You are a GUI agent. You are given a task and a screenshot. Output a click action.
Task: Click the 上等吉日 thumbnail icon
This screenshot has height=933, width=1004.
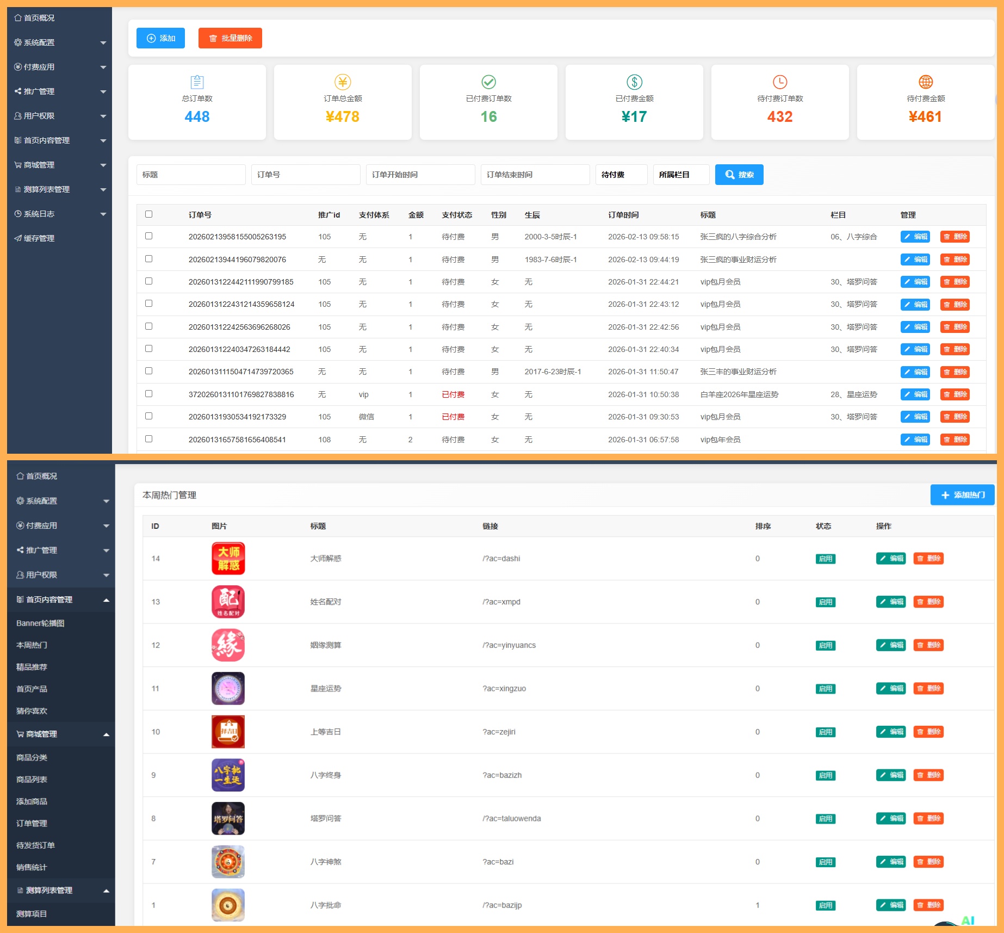click(x=228, y=732)
